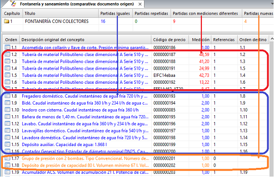Viewport: 274px width, 177px height.
Task: Select Fregadero doméstico row description
Action: [85, 96]
